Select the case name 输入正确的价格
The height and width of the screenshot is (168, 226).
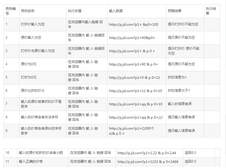click(x=31, y=162)
